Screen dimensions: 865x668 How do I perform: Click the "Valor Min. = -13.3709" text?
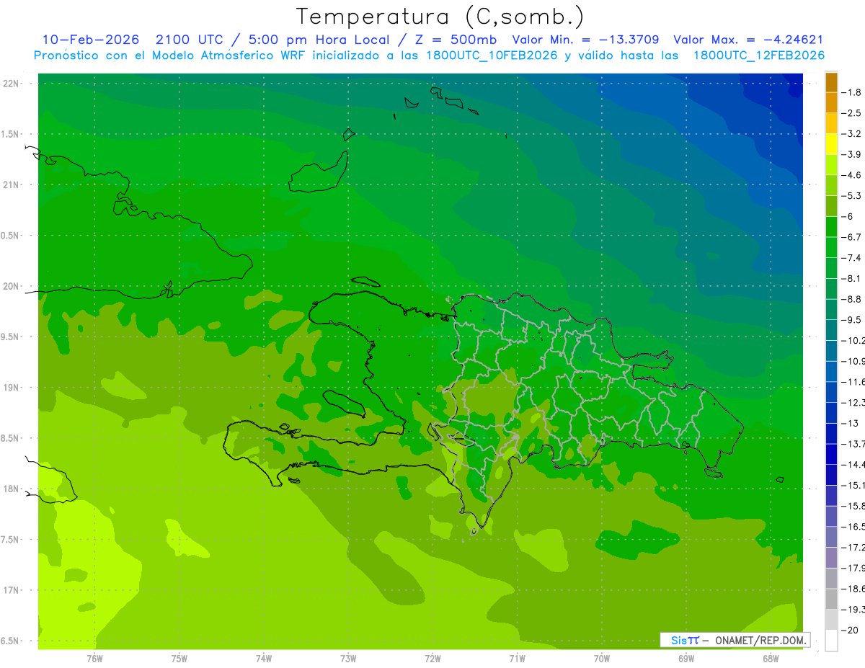(585, 40)
